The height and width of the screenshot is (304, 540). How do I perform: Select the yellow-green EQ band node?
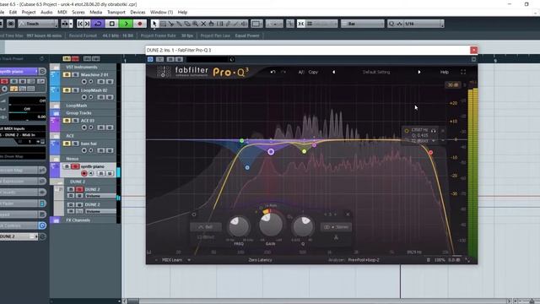304,151
